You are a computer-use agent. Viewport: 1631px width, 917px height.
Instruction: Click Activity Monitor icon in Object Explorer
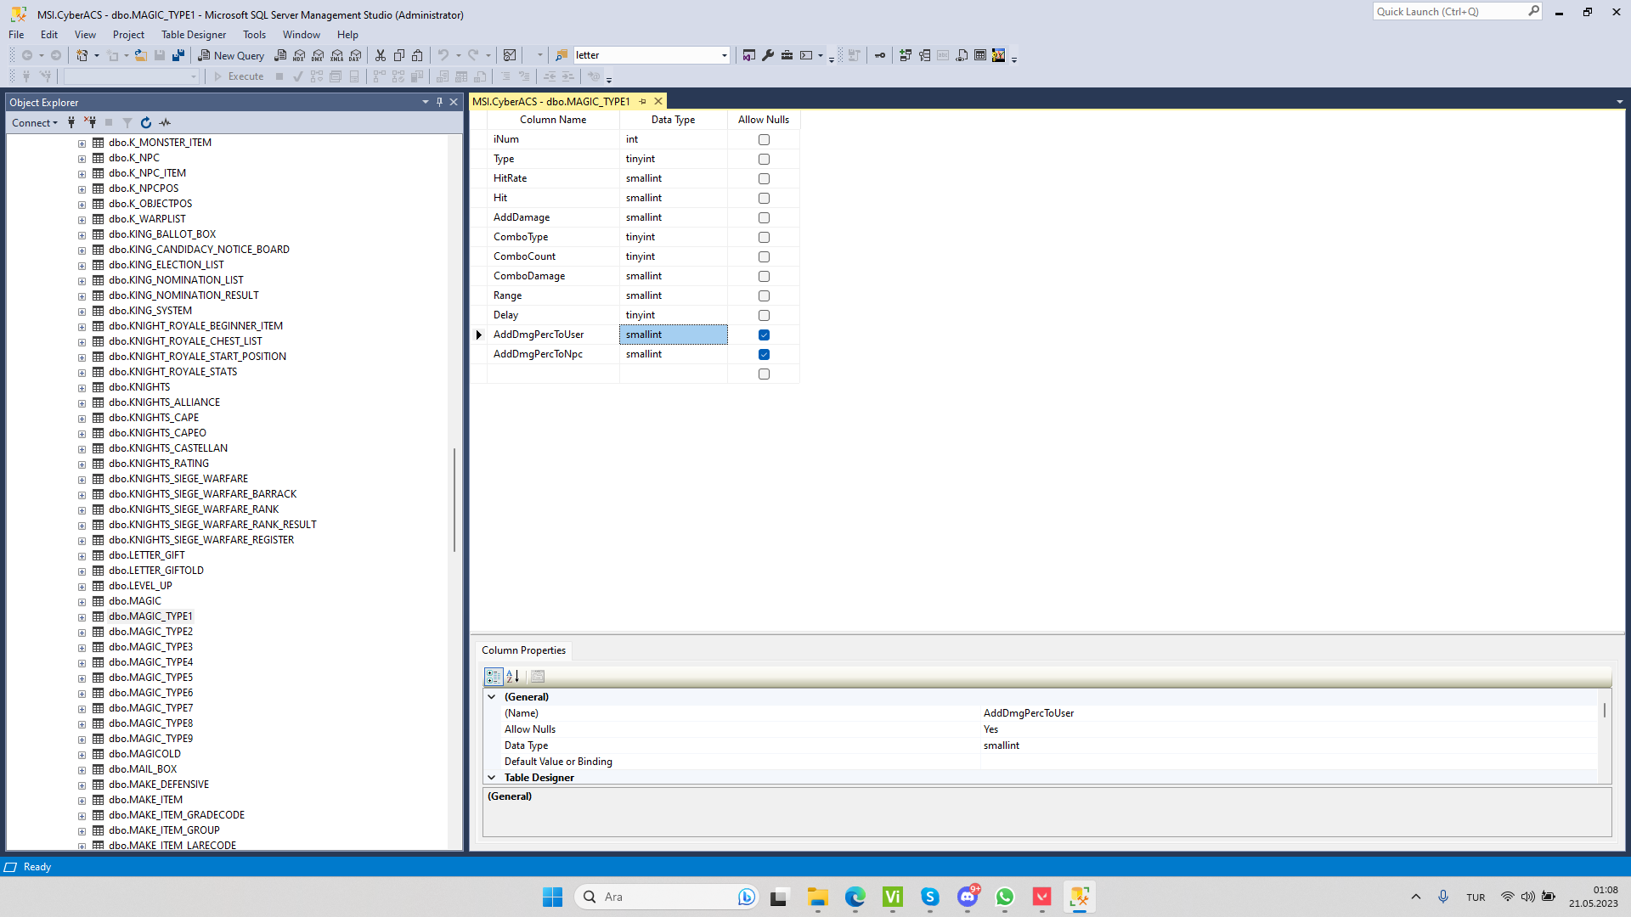(x=165, y=122)
